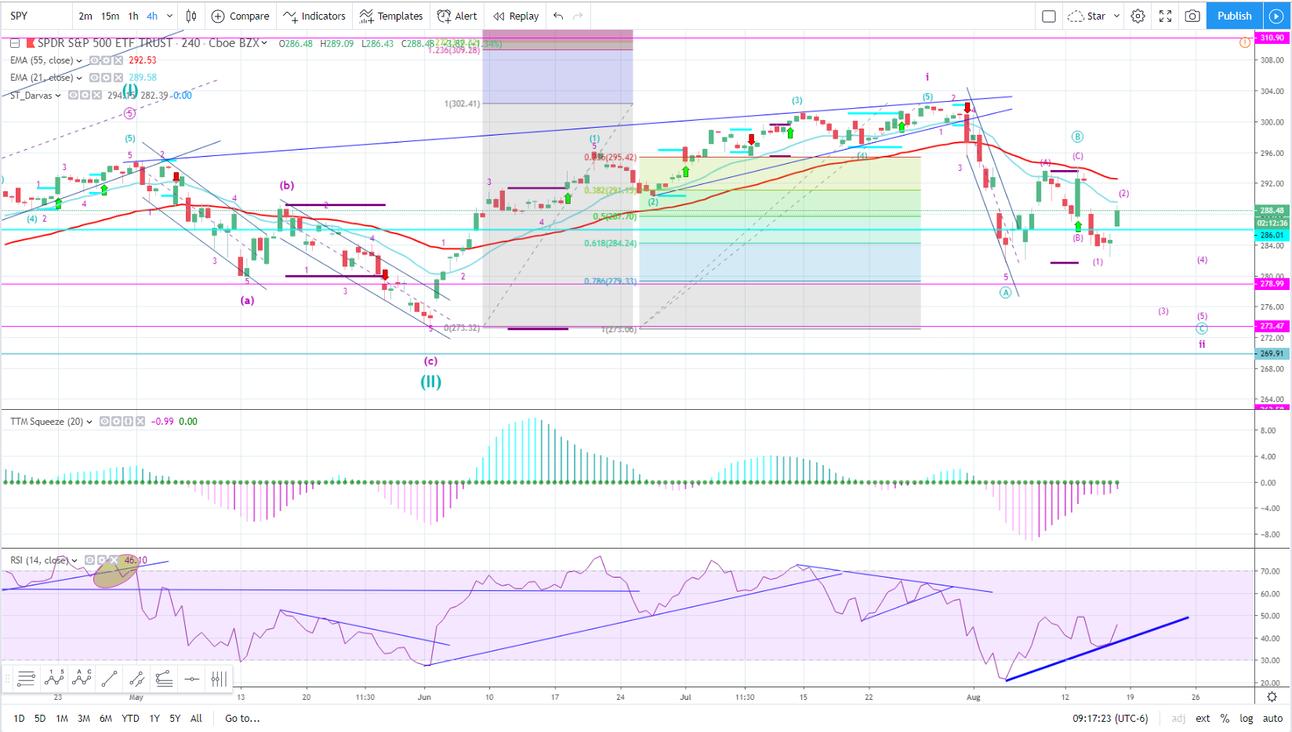Screen dimensions: 1292x732
Task: Expand the SPDR S&P 500 title dropdown
Action: click(264, 43)
